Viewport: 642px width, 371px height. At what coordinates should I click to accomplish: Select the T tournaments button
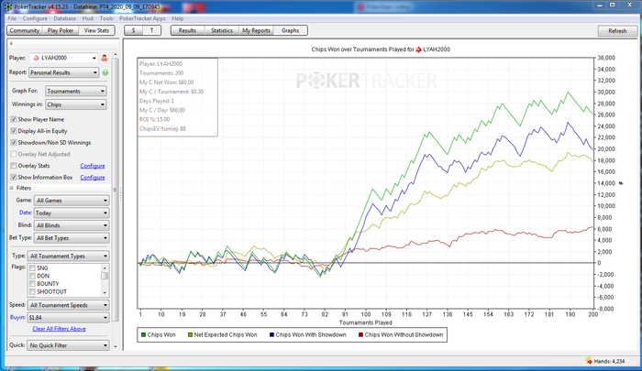click(x=152, y=30)
